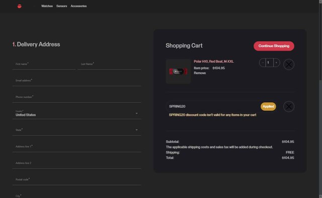Click the page vertical scrollbar

(320, 99)
